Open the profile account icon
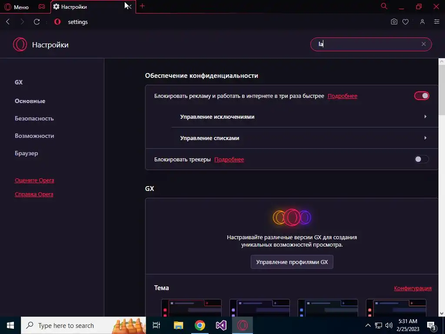This screenshot has height=334, width=445. (422, 22)
